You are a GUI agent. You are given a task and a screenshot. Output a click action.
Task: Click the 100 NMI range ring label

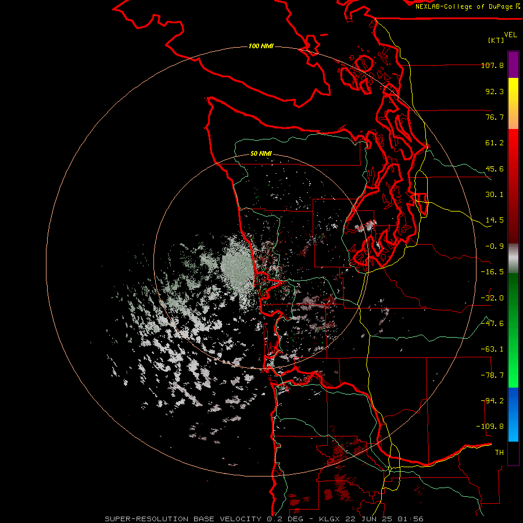pos(261,46)
